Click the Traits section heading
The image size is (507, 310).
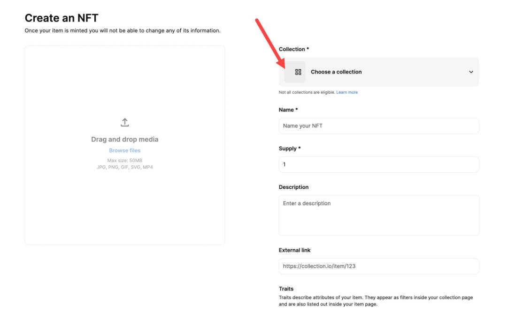286,289
